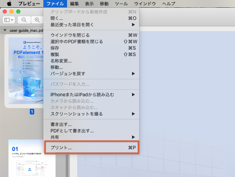Viewport: 235px width, 177px height.
Task: Click the zoom out magnifier icon
Action: (24, 20)
